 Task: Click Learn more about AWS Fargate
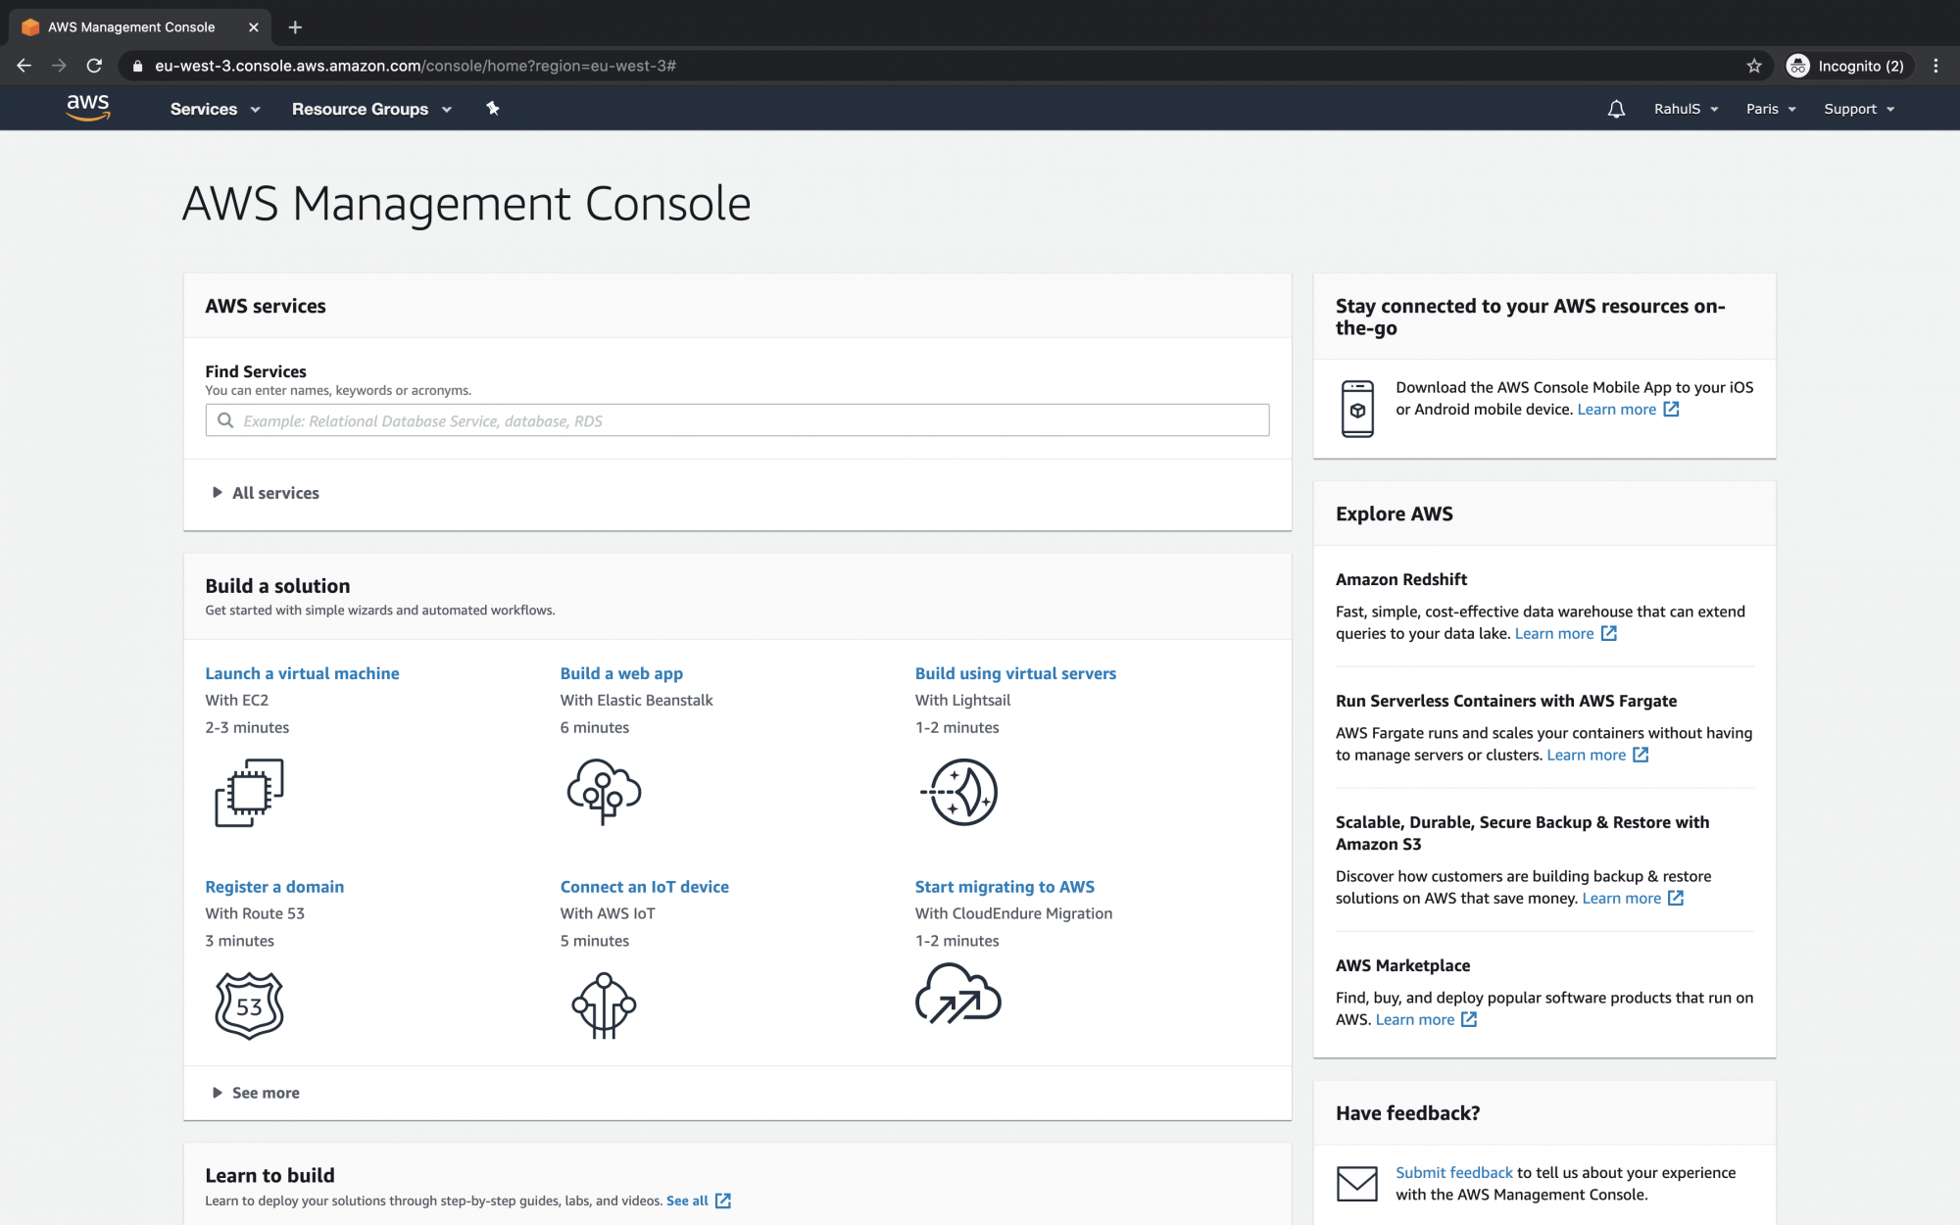(x=1586, y=754)
